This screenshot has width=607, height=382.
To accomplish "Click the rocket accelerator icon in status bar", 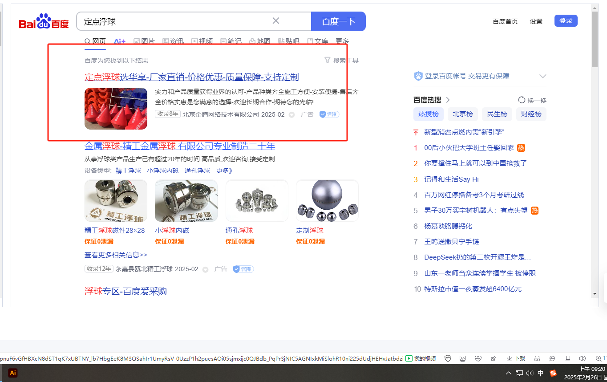I will [493, 358].
